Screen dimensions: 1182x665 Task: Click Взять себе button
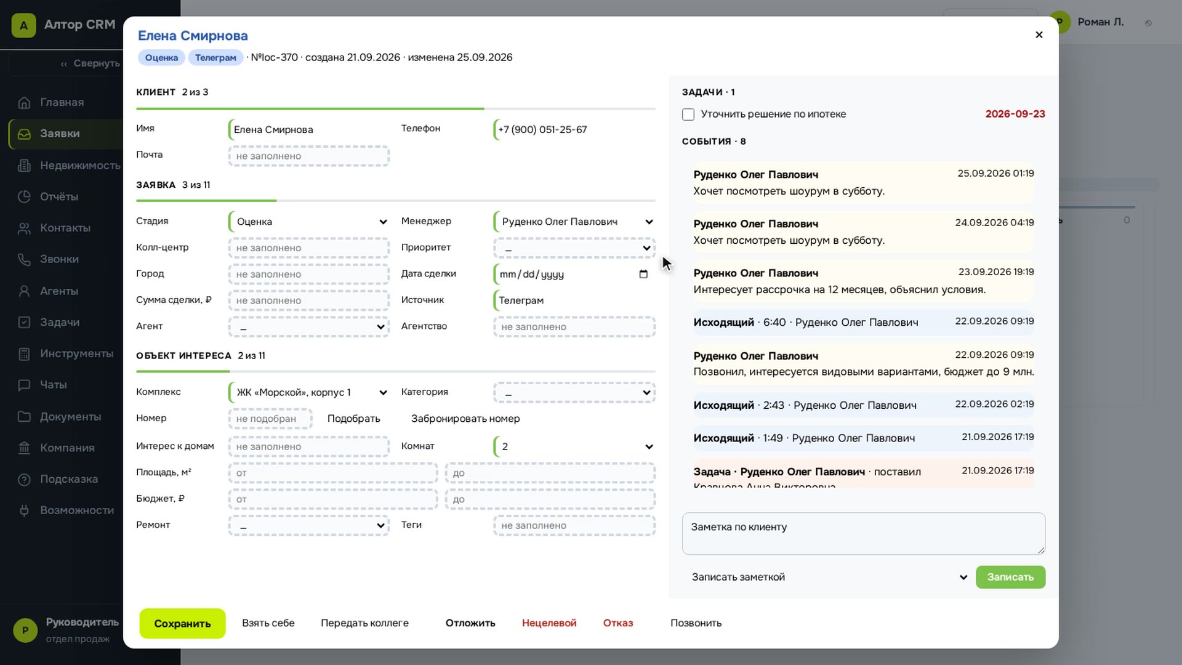click(268, 623)
